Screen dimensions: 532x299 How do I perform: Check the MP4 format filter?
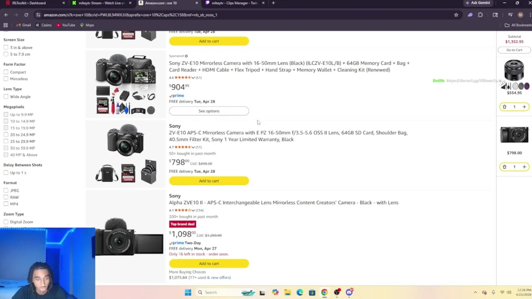[6, 204]
